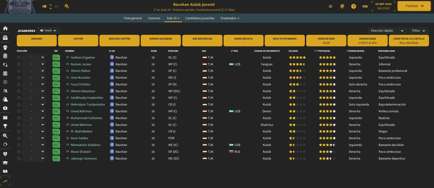Open the scouting magnifier icon in sidebar
This screenshot has height=188, width=434.
pyautogui.click(x=5, y=136)
